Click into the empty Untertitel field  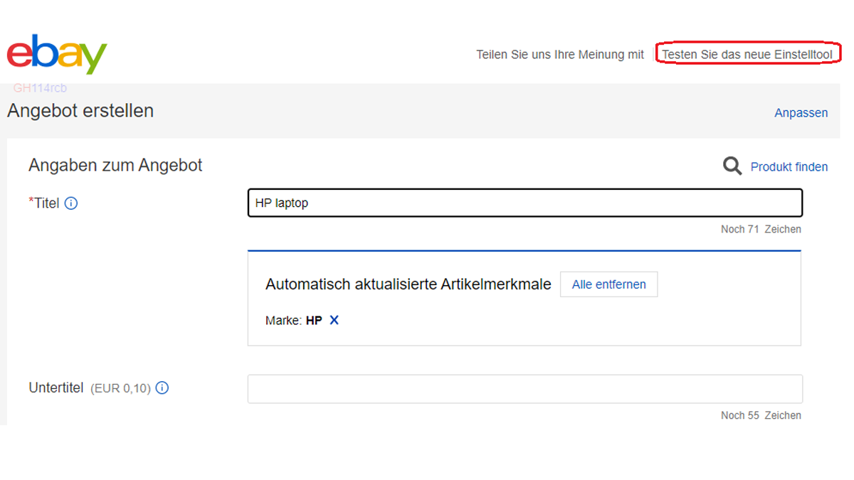525,389
